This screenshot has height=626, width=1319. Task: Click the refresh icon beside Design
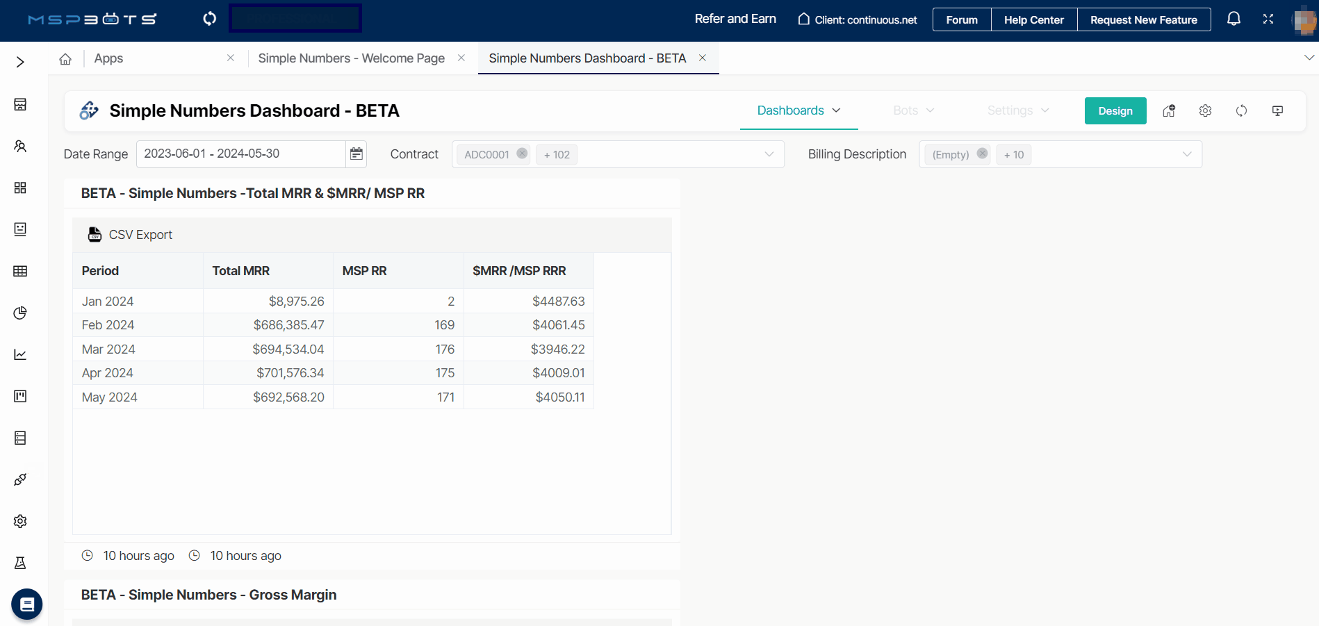click(1241, 111)
